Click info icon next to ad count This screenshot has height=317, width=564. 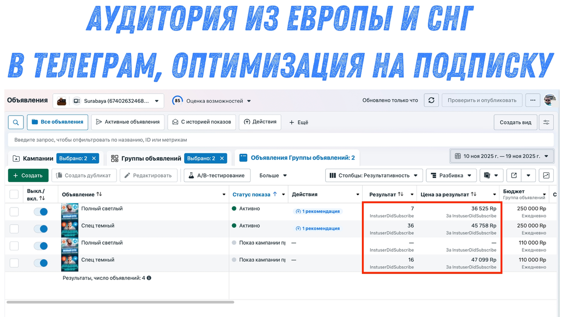pyautogui.click(x=149, y=278)
